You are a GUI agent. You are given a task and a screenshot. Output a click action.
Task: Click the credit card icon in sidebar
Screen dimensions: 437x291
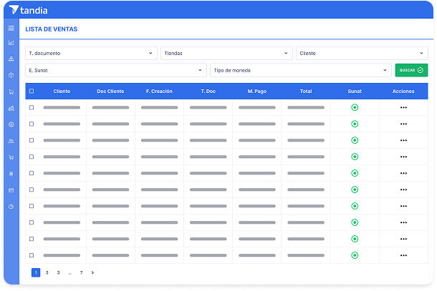tap(11, 190)
